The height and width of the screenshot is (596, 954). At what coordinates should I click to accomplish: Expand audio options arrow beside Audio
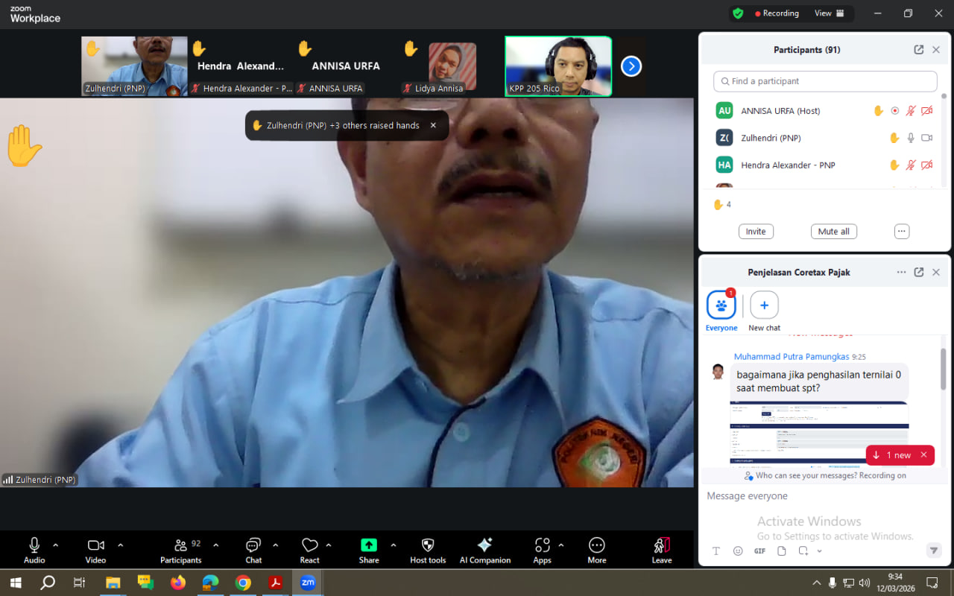point(55,545)
